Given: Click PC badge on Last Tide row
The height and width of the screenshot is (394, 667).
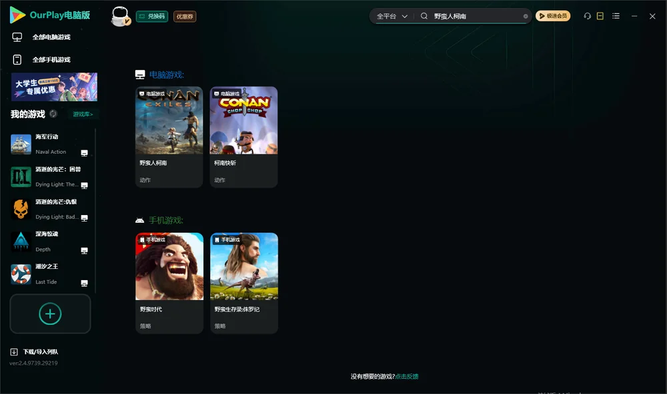Looking at the screenshot, I should pos(84,284).
